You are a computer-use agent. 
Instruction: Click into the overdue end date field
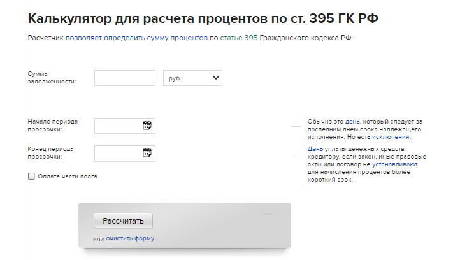(118, 153)
